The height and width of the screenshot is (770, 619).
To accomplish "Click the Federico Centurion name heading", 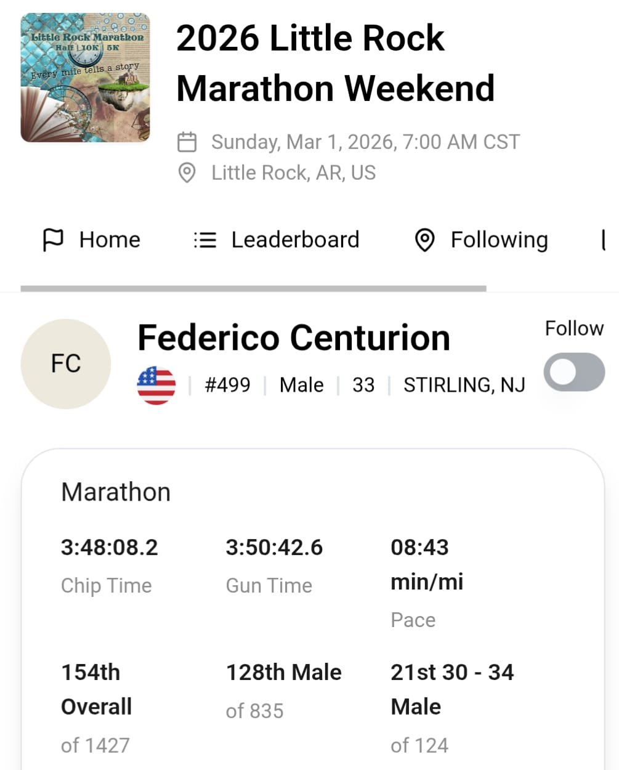I will tap(294, 338).
